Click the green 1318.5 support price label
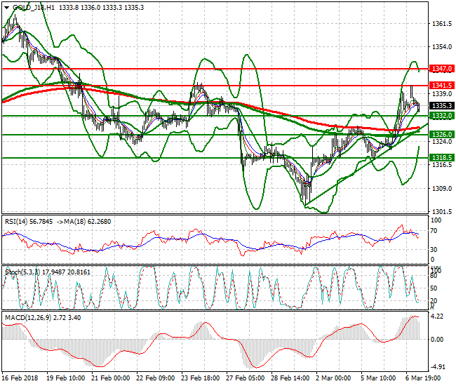This screenshot has height=386, width=456. [x=442, y=158]
